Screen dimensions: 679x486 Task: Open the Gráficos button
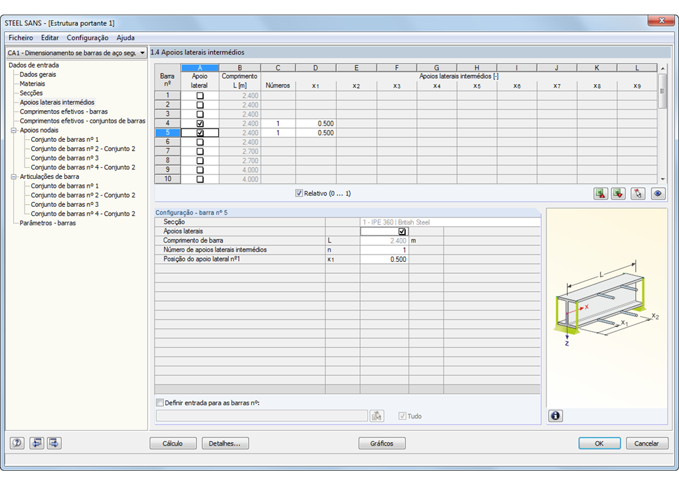382,443
